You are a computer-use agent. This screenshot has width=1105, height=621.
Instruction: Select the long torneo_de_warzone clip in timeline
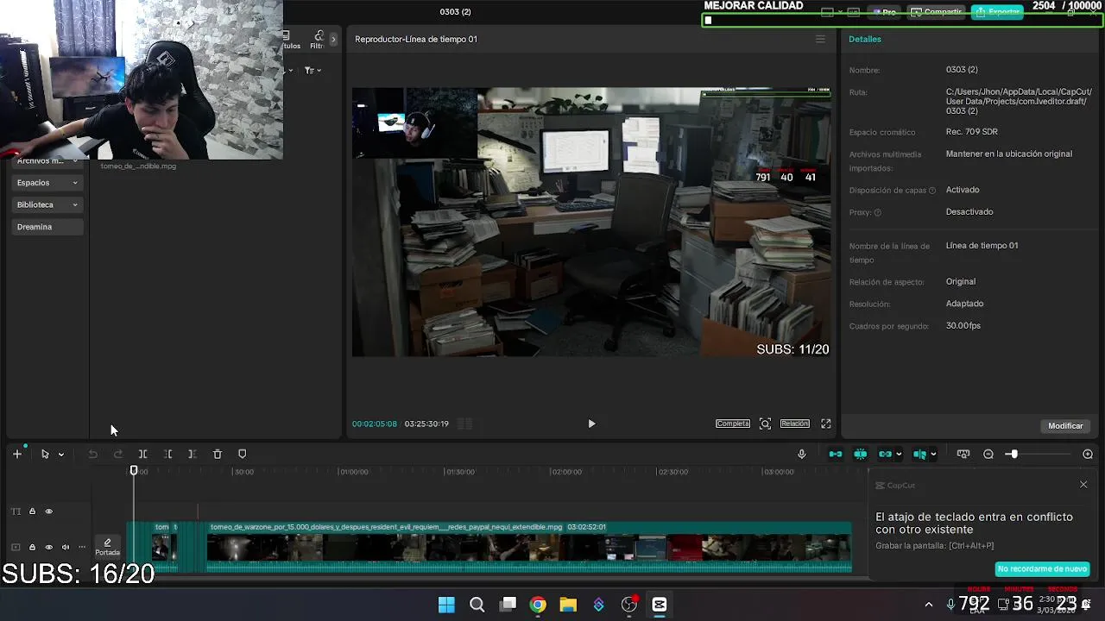tap(529, 547)
